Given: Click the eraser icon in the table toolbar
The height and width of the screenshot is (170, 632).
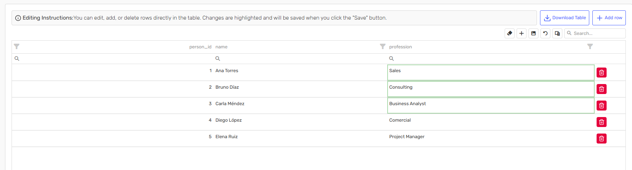Looking at the screenshot, I should pyautogui.click(x=510, y=33).
